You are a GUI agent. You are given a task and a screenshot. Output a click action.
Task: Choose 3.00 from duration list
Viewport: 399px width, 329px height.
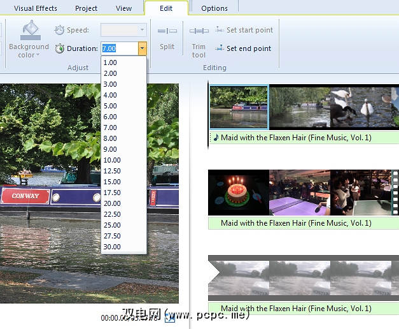point(123,84)
